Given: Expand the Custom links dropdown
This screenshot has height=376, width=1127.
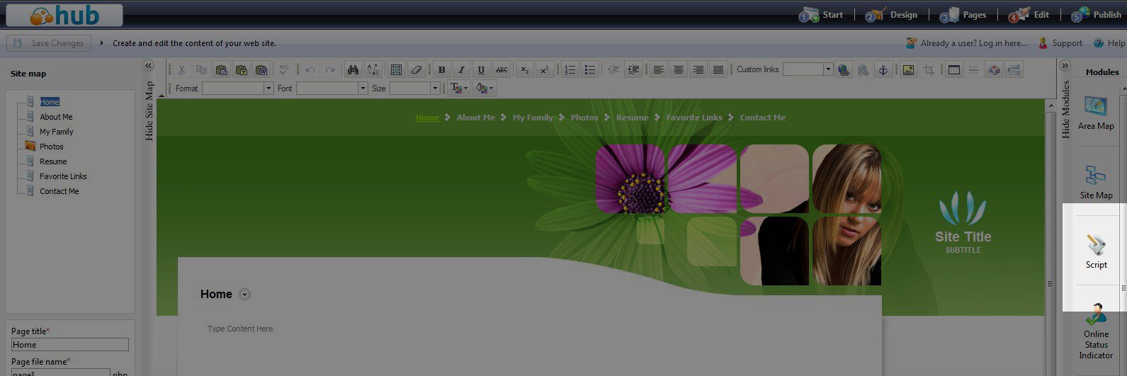Looking at the screenshot, I should tap(827, 69).
